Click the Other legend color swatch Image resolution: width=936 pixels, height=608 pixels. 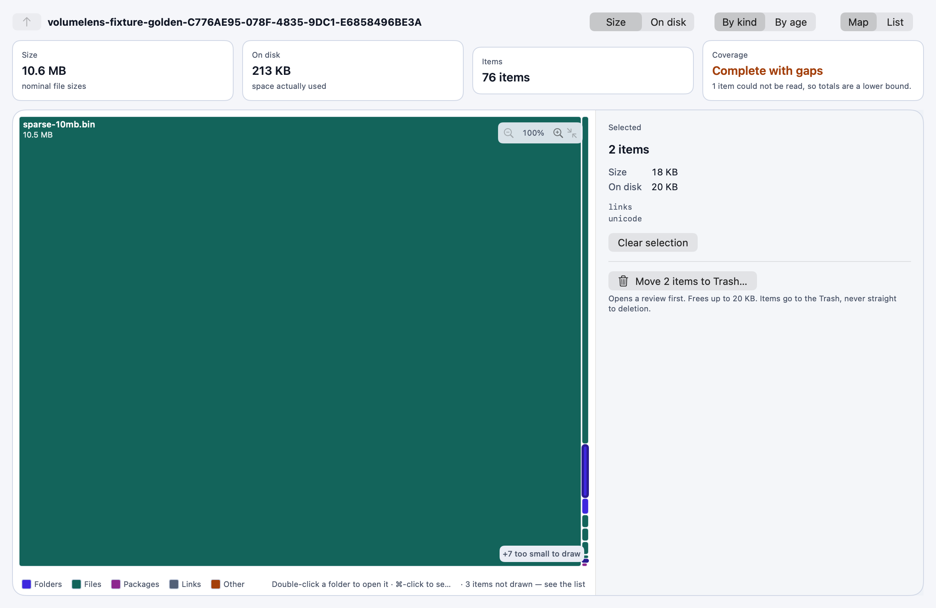[216, 584]
